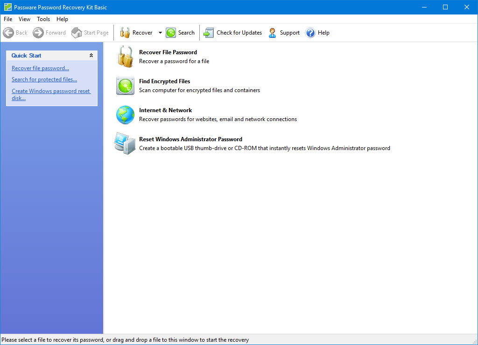
Task: Go to Start Page house icon
Action: coord(77,33)
